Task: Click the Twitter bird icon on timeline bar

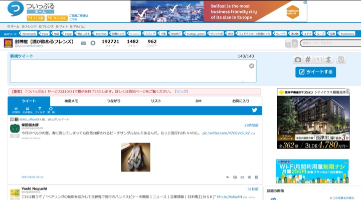Action: click(254, 110)
